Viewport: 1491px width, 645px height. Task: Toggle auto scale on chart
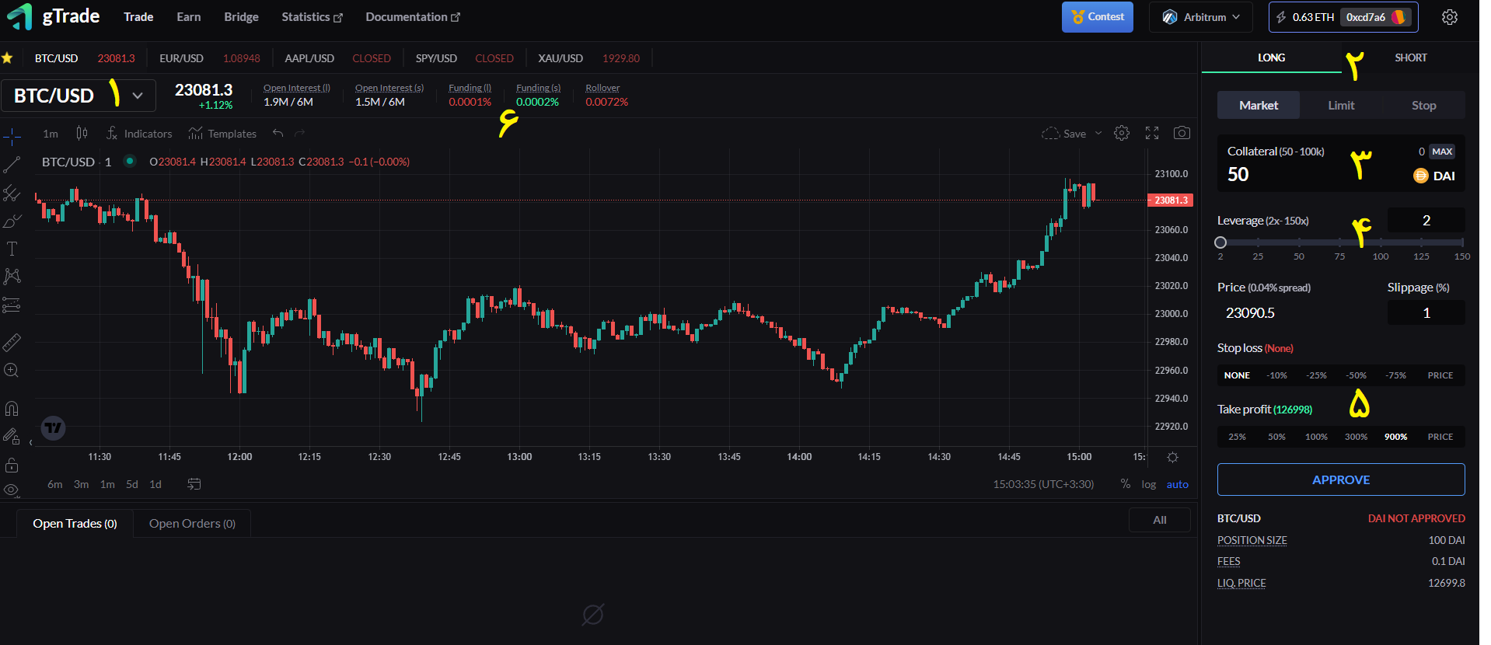1177,484
